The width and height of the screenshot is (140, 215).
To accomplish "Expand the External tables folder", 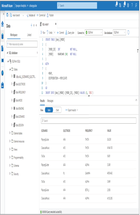I will point(10,133).
